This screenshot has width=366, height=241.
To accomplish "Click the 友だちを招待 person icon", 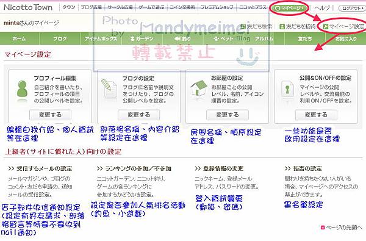I will tap(282, 26).
